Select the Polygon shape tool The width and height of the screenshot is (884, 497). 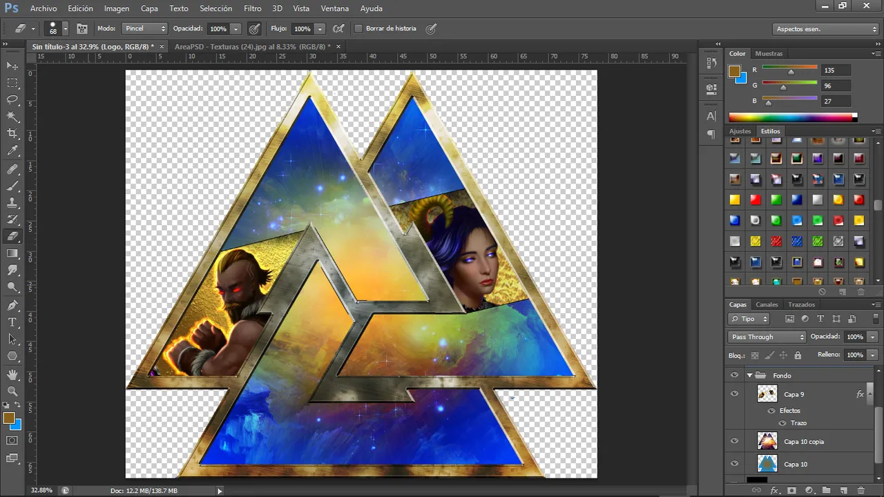point(12,356)
